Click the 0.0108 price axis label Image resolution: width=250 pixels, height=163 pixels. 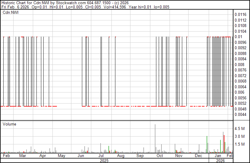240,26
